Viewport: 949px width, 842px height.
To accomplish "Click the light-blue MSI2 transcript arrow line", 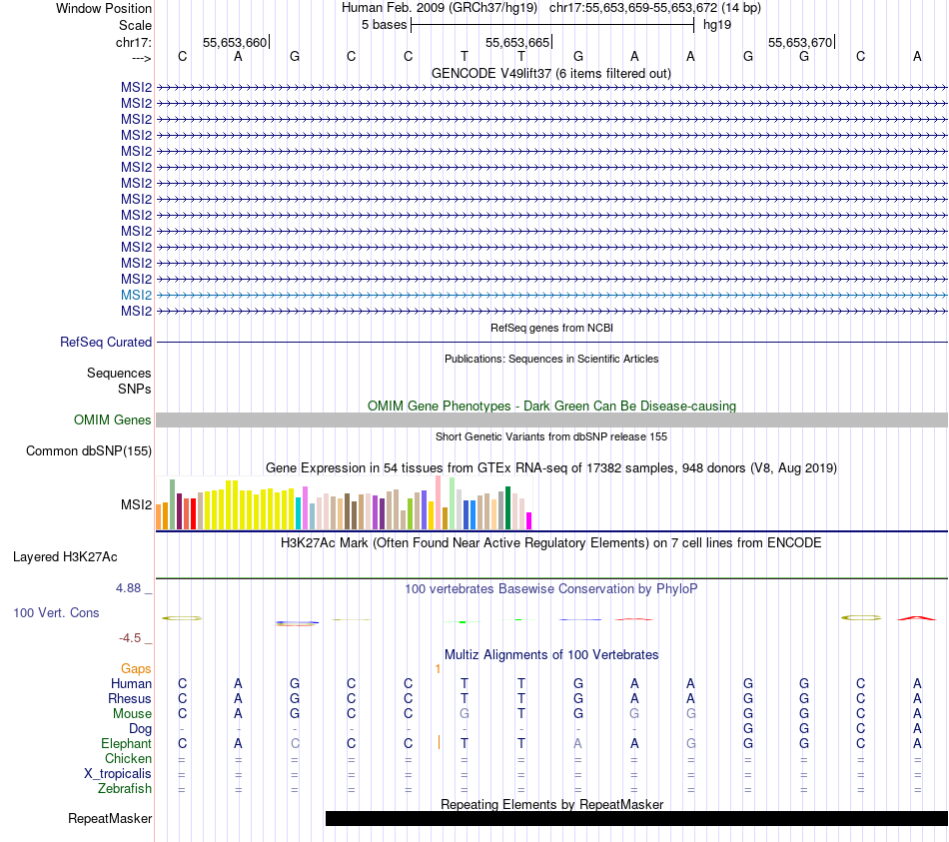I will point(552,295).
